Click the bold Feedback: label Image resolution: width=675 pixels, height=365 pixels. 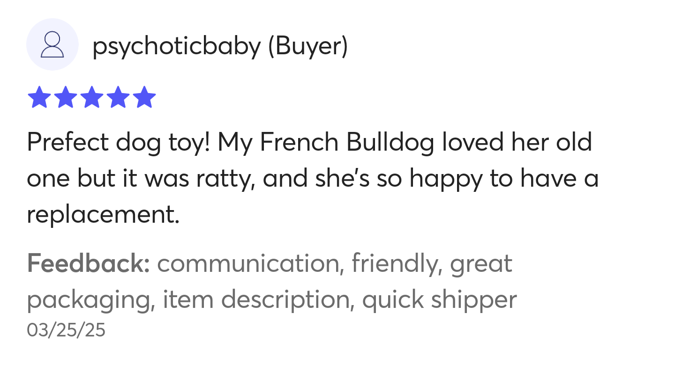tap(88, 263)
